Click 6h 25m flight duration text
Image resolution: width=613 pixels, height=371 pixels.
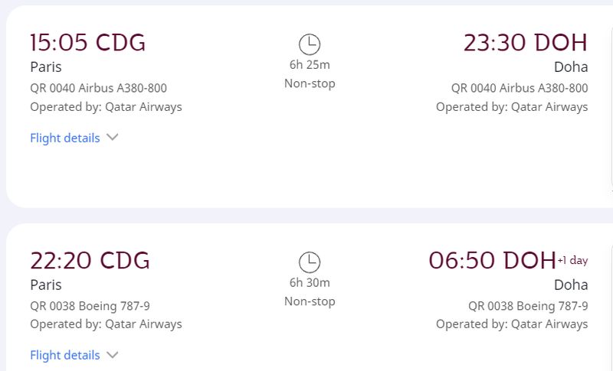coord(310,65)
